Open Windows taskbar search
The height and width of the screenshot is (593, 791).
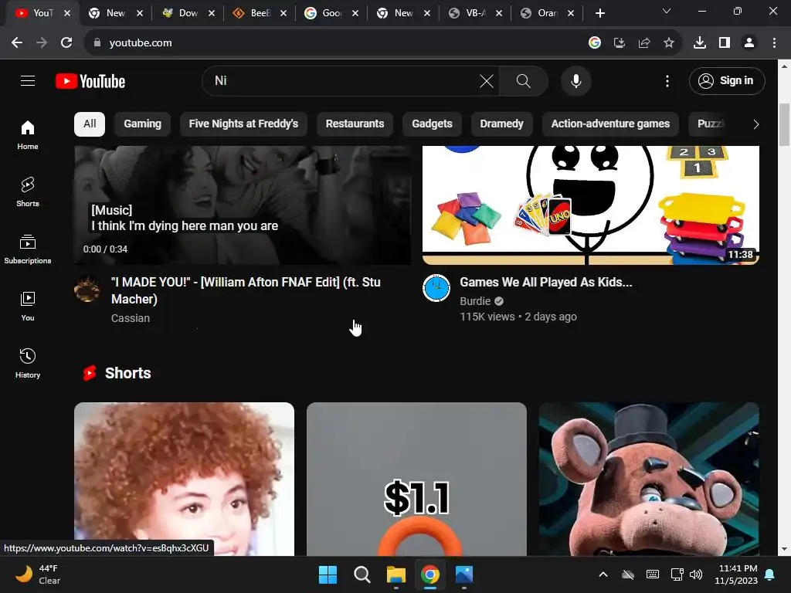[362, 574]
